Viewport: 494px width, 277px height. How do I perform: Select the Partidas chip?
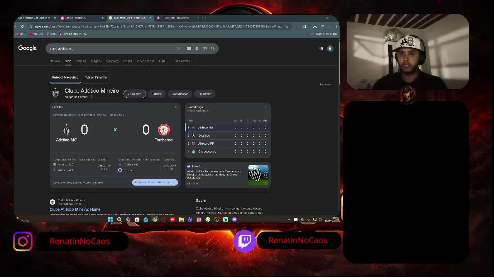coord(157,94)
